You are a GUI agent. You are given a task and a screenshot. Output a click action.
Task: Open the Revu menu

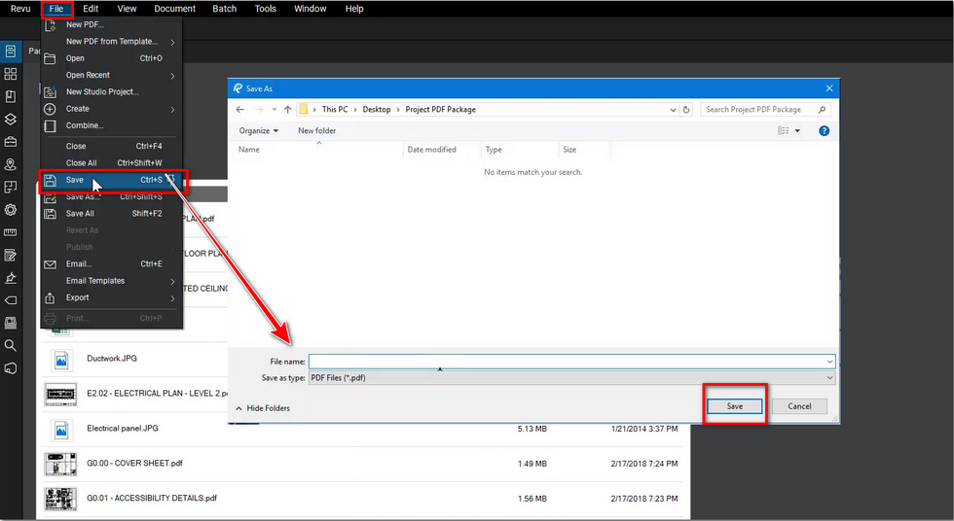tap(20, 9)
